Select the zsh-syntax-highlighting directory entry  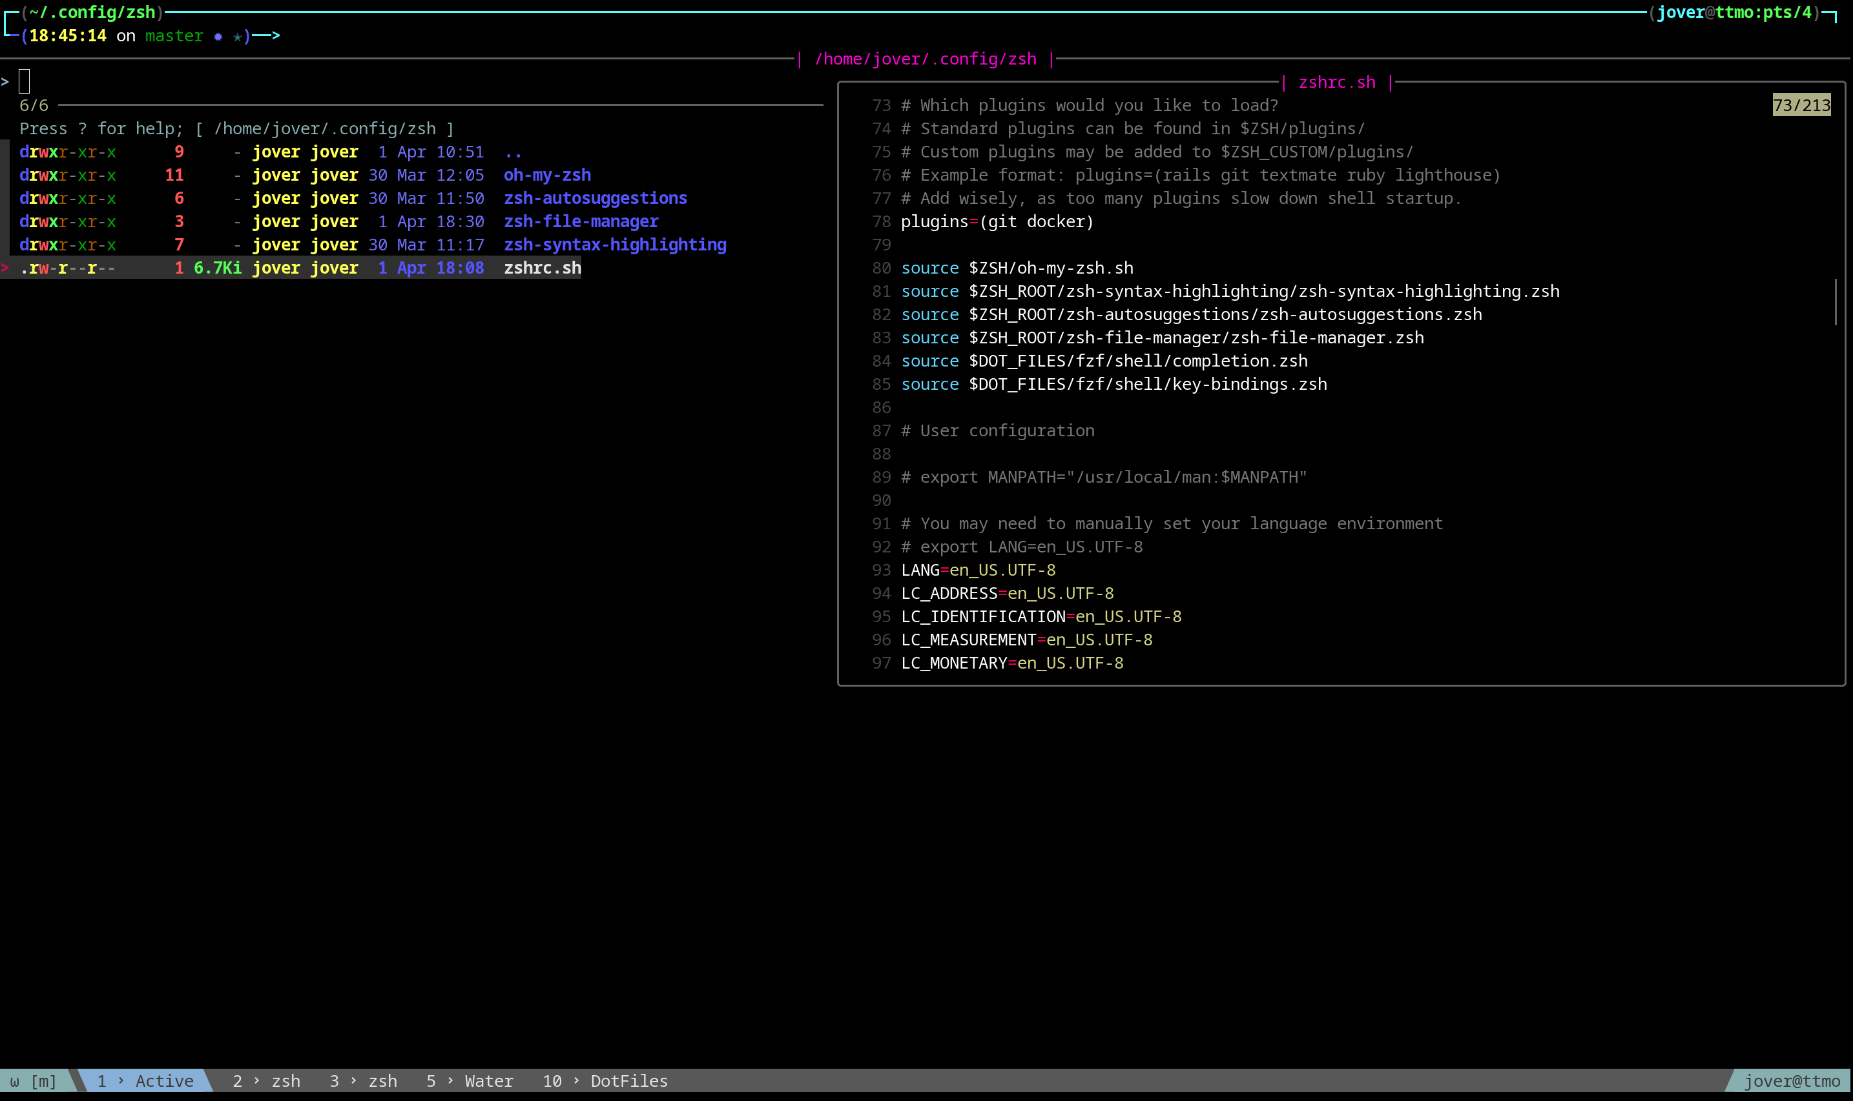tap(614, 245)
